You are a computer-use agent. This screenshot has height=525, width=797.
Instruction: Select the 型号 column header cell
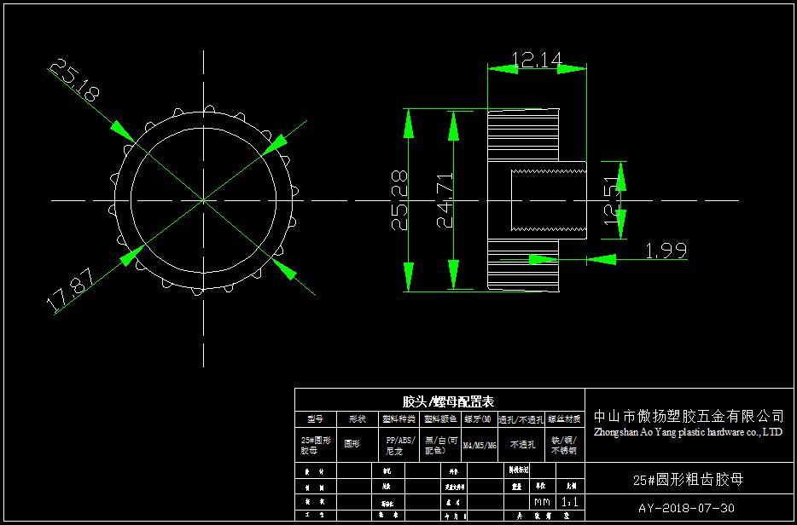pos(315,419)
